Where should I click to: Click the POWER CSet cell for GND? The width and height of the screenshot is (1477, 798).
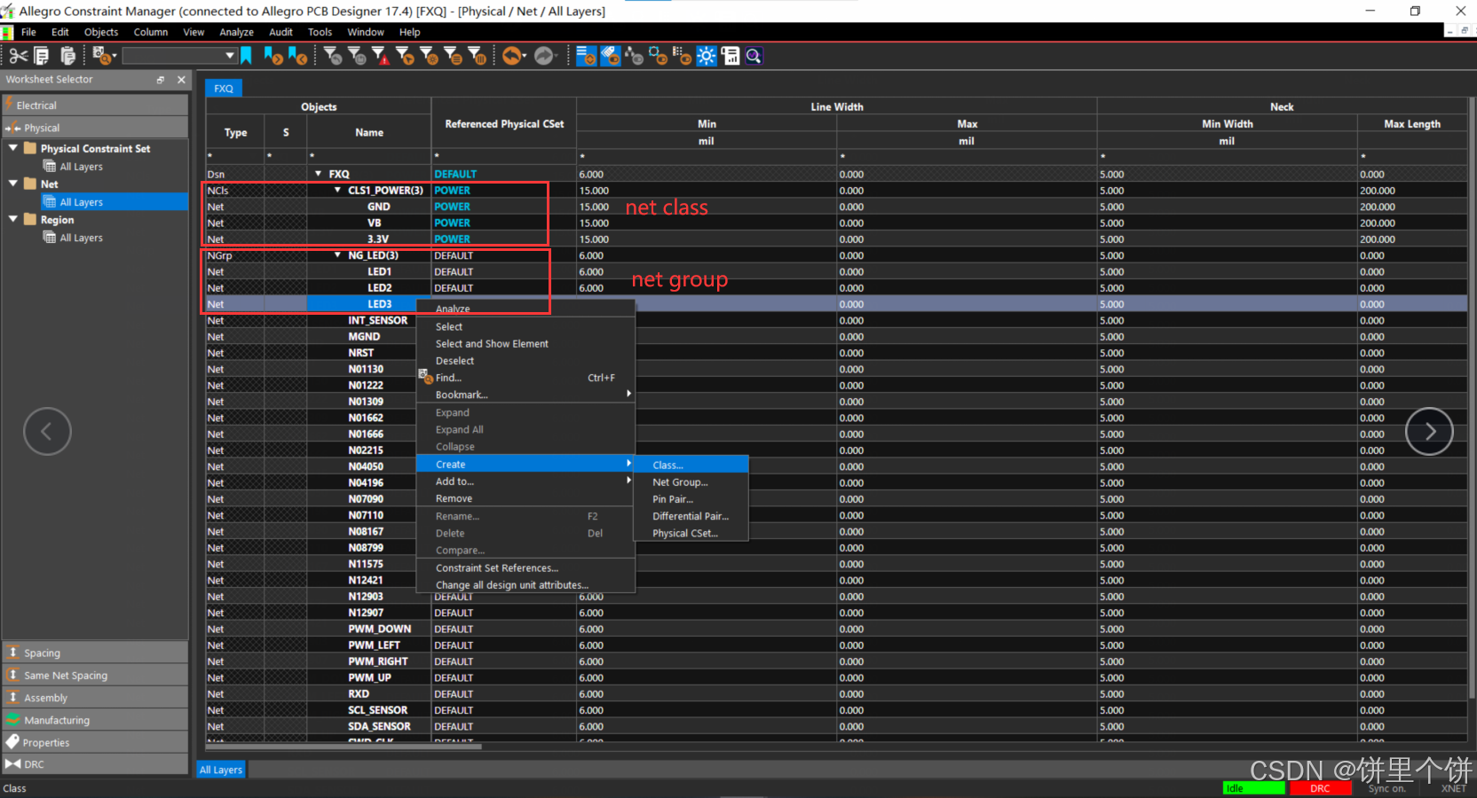pyautogui.click(x=503, y=207)
